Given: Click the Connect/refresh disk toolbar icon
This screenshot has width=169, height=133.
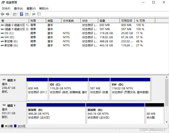Looking at the screenshot, I should coord(34,14).
